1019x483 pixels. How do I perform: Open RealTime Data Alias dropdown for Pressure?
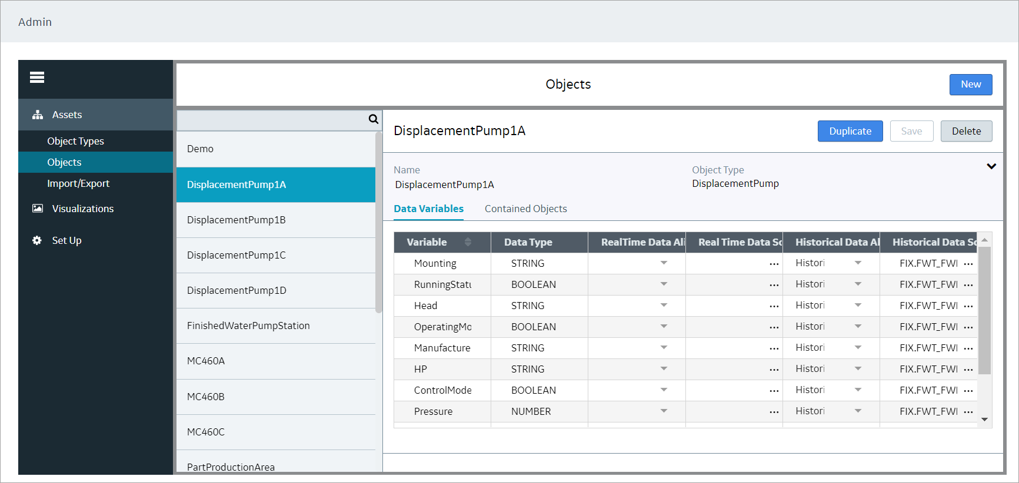tap(664, 411)
